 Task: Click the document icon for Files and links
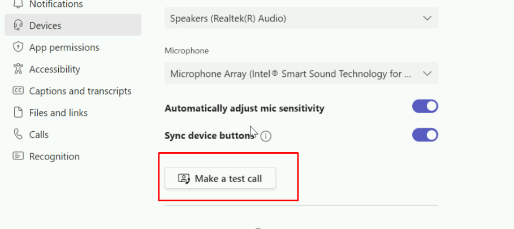point(18,113)
